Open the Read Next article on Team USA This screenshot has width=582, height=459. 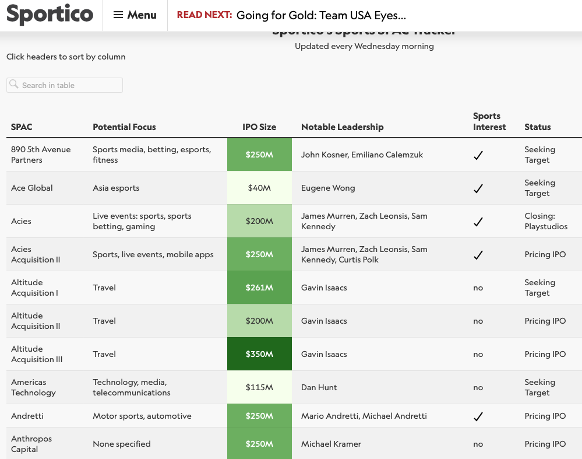click(321, 15)
